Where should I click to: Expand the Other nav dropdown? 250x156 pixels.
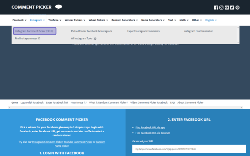pos(197,20)
